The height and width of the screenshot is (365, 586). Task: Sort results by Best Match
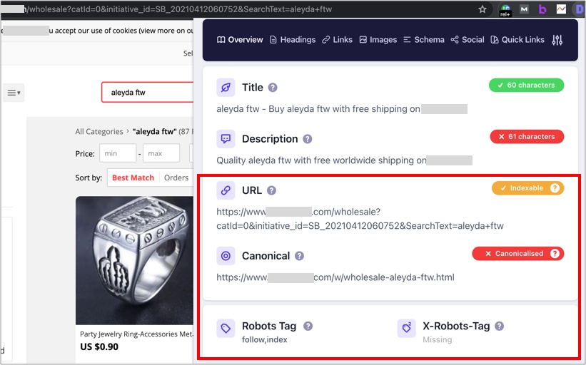[133, 178]
